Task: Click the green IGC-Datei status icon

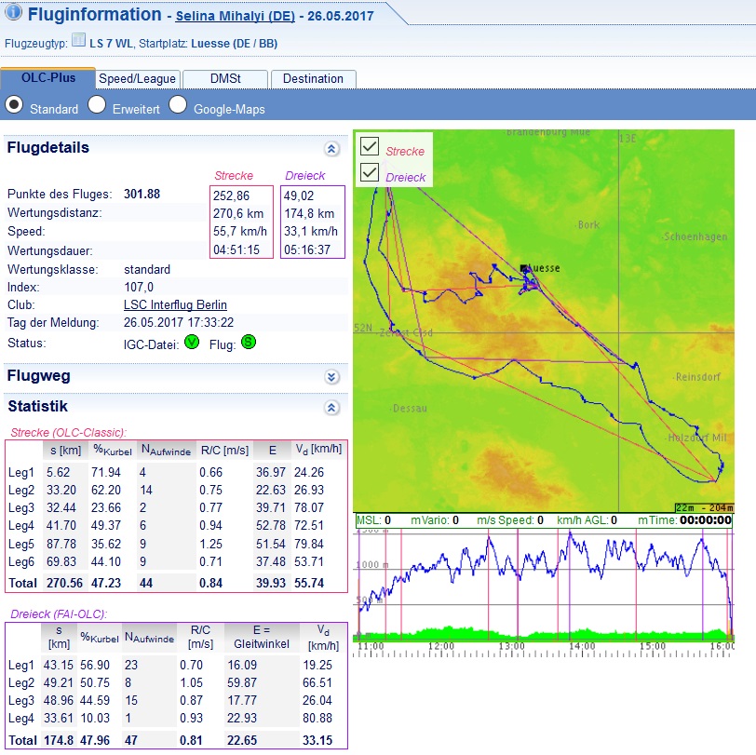Action: pos(191,343)
